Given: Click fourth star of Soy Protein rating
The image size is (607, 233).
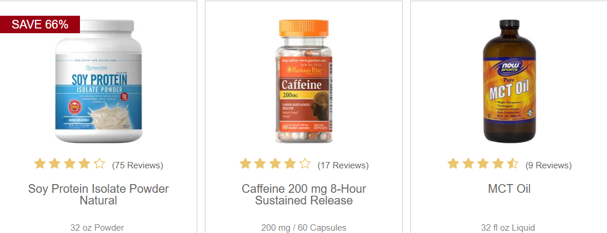Looking at the screenshot, I should click(85, 164).
